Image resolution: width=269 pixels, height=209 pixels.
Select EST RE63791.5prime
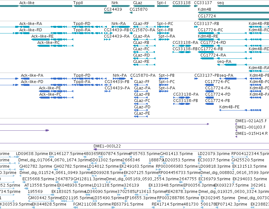[x=127, y=204]
